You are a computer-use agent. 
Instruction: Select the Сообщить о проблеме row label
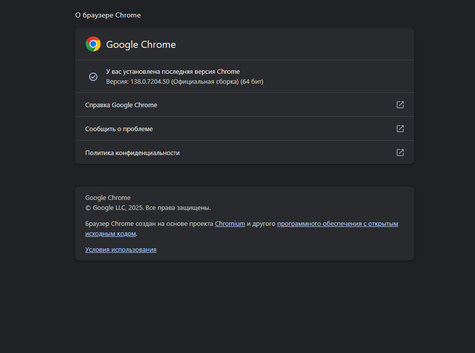click(119, 129)
